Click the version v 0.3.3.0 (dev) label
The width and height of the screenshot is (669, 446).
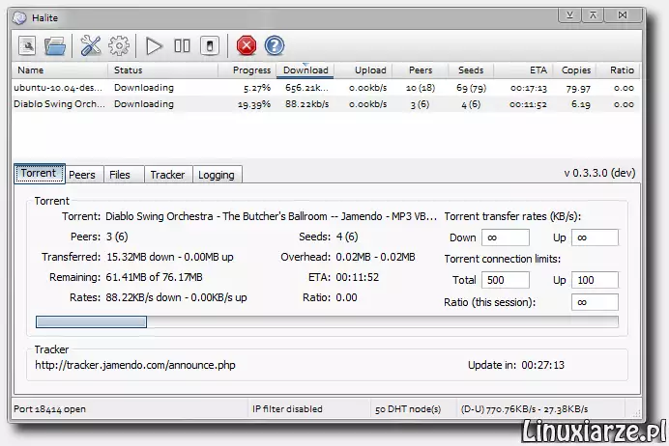click(x=599, y=173)
